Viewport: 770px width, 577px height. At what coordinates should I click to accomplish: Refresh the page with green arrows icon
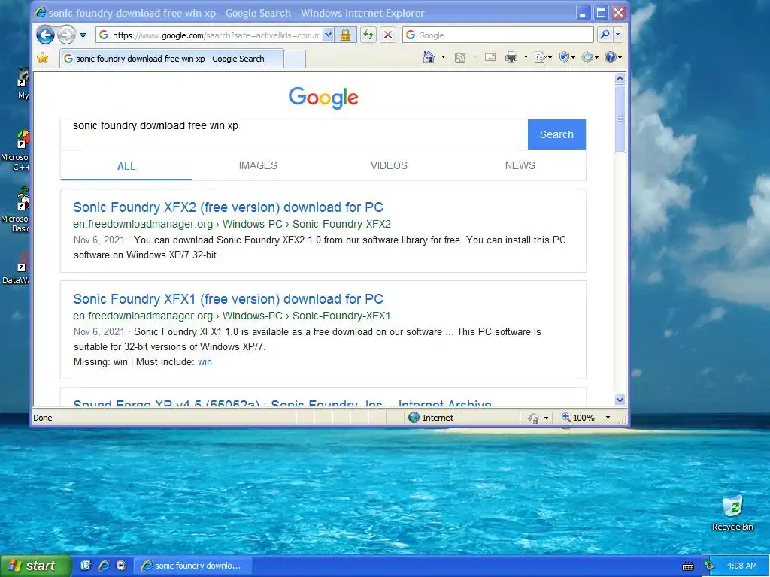(368, 35)
